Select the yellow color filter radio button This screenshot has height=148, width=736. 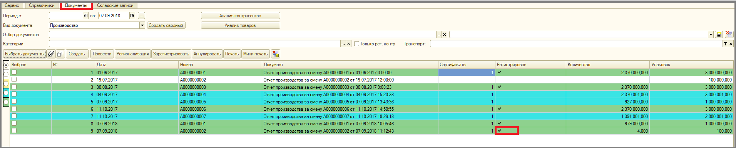point(6,83)
